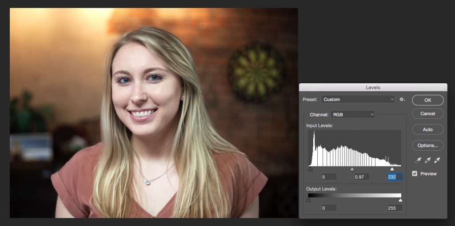Select the white point eyedropper
The width and height of the screenshot is (455, 226).
437,160
